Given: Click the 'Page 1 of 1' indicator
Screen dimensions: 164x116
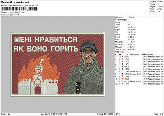Looking at the screenshot, I should (x=158, y=114).
